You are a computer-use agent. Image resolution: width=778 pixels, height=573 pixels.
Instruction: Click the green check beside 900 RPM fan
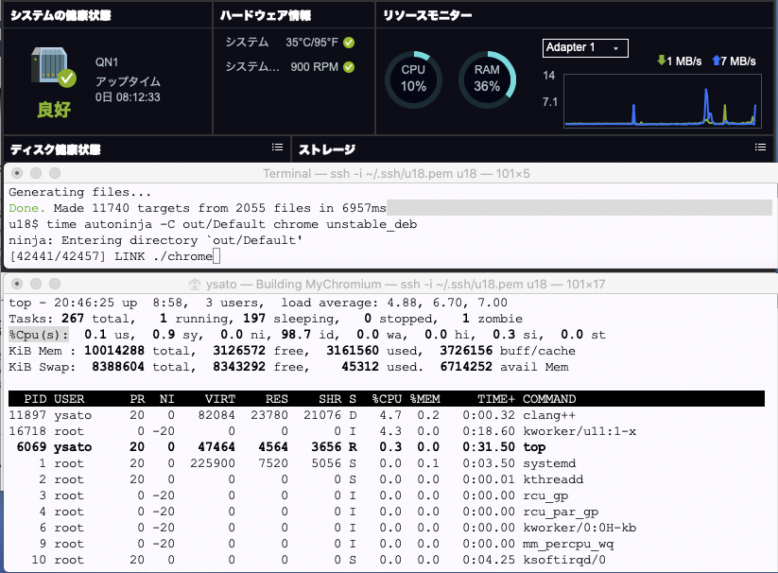[x=349, y=67]
